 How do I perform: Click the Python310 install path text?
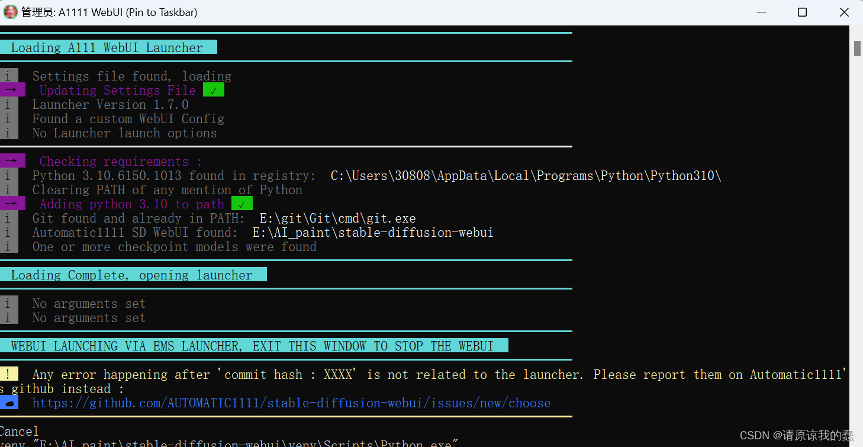[x=526, y=176]
